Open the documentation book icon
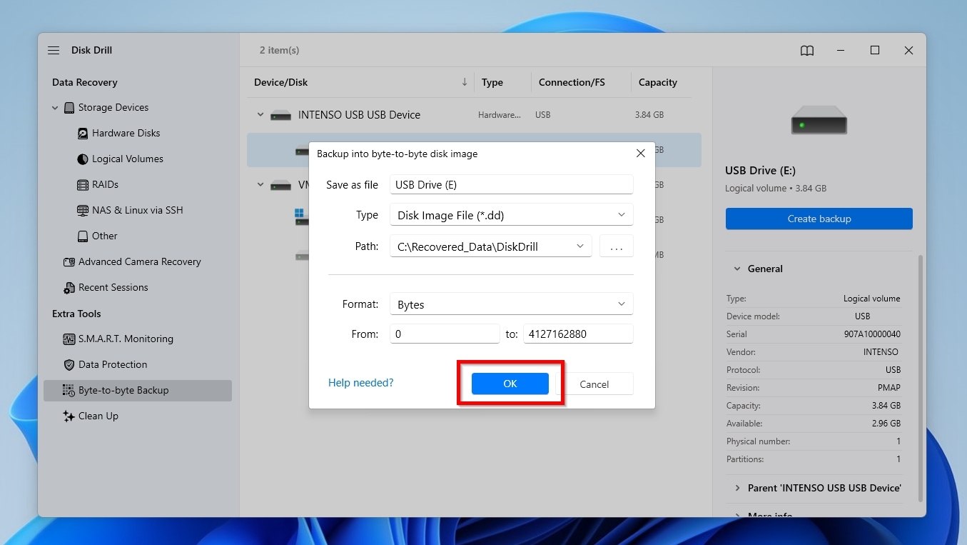 [806, 50]
